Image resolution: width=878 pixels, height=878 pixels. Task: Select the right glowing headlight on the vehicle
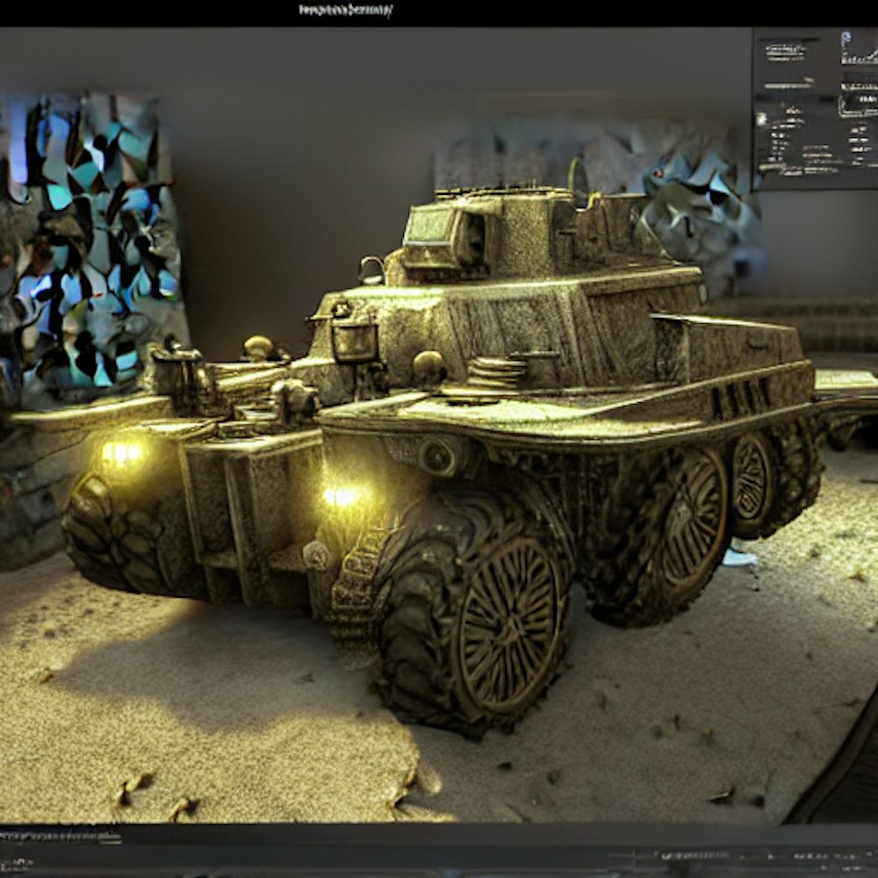[x=341, y=497]
